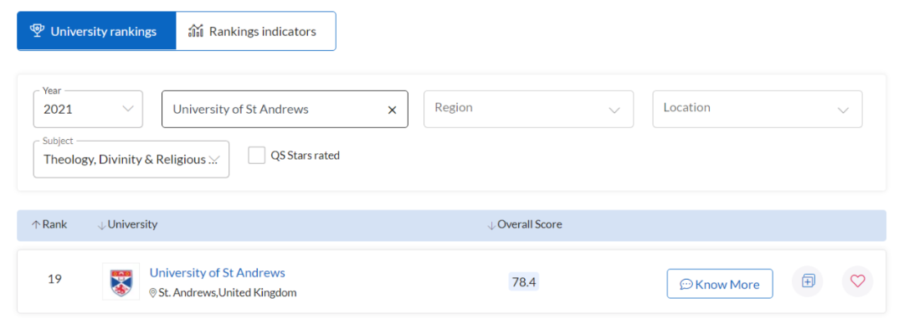Clear the University of St Andrews search with X
Screen dimensions: 904x329
(392, 110)
